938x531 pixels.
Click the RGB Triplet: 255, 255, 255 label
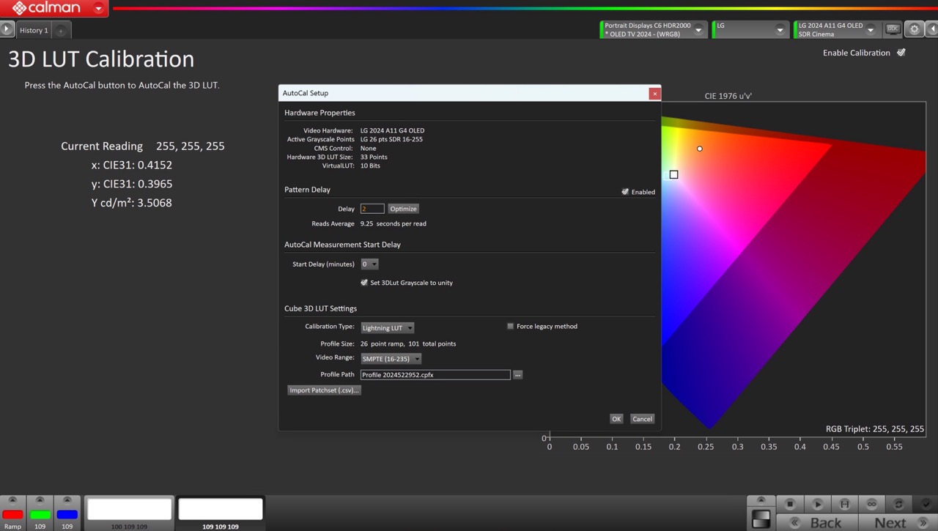875,429
